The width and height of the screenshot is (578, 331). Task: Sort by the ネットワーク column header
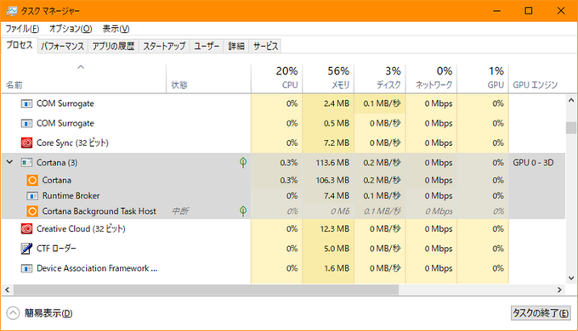431,78
